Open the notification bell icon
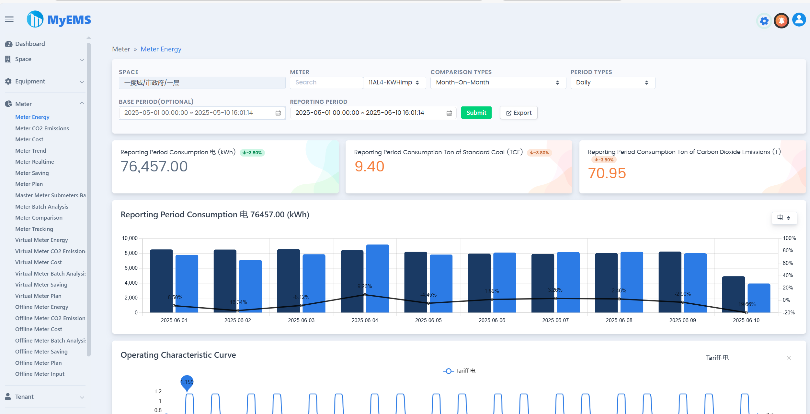 click(781, 21)
